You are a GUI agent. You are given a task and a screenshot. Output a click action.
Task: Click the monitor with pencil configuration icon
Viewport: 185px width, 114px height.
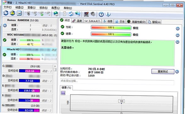point(86,14)
